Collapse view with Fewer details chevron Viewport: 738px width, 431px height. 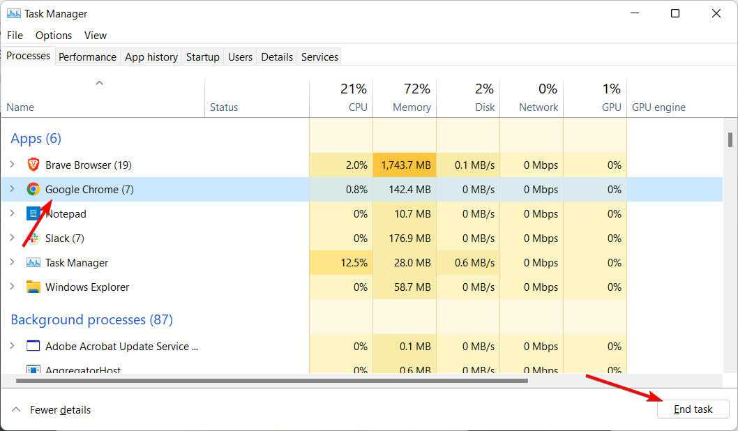[16, 409]
